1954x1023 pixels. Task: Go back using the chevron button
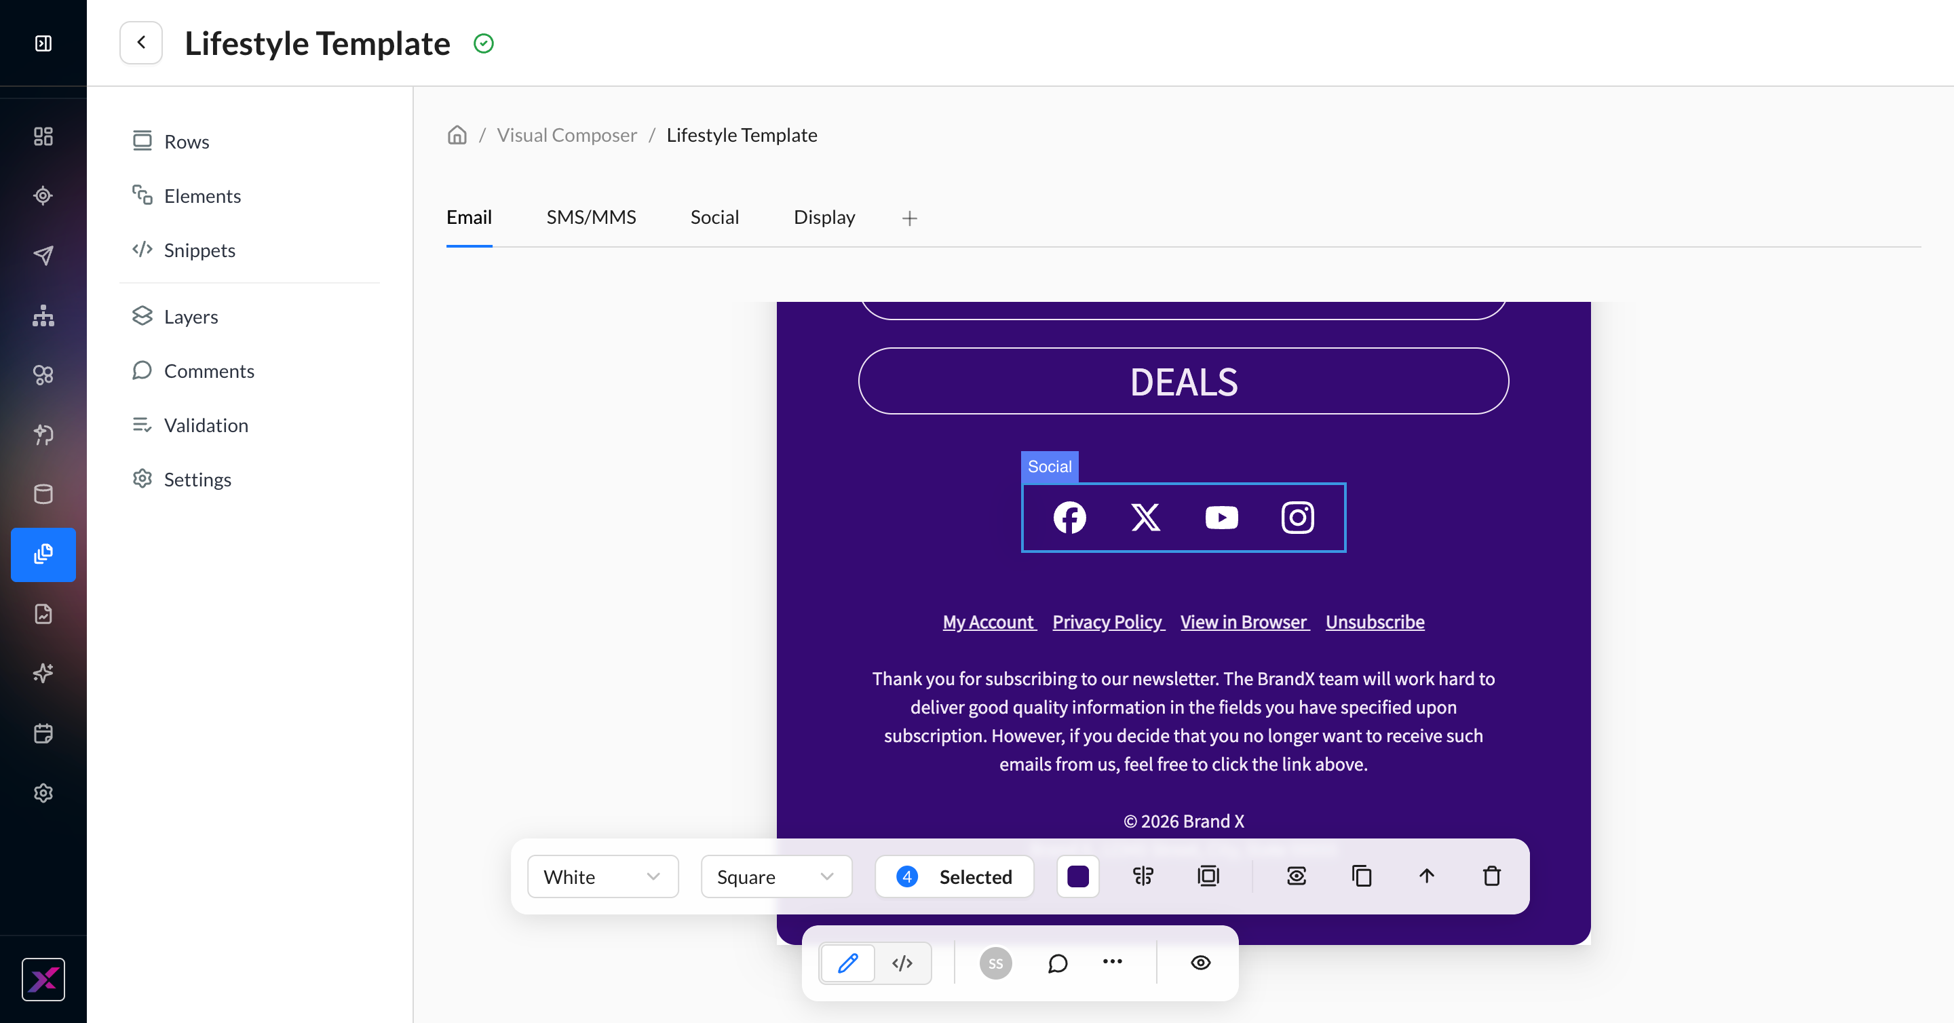pyautogui.click(x=141, y=43)
